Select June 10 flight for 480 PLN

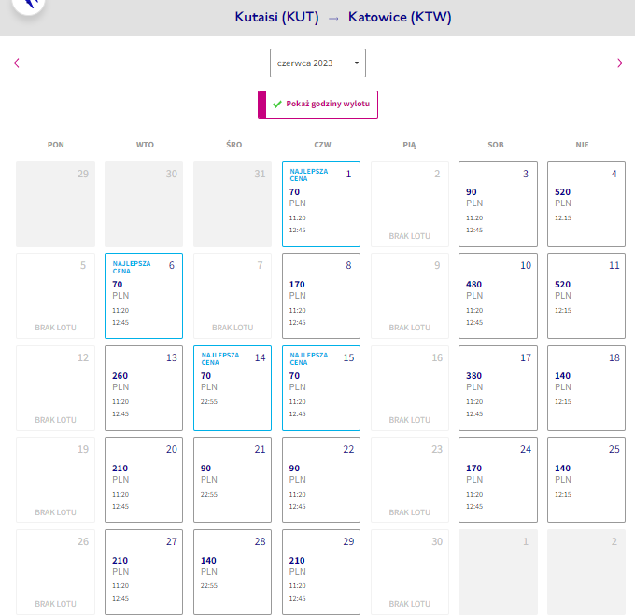498,296
